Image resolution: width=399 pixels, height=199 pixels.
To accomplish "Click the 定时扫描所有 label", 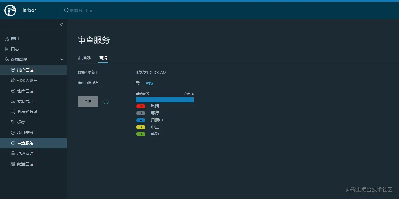I will coord(88,83).
